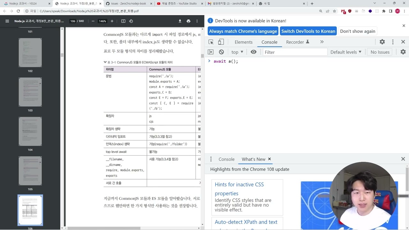Share this page icon in address bar
409x230 pixels.
(328, 11)
